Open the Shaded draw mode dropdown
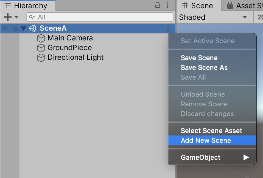 click(213, 17)
